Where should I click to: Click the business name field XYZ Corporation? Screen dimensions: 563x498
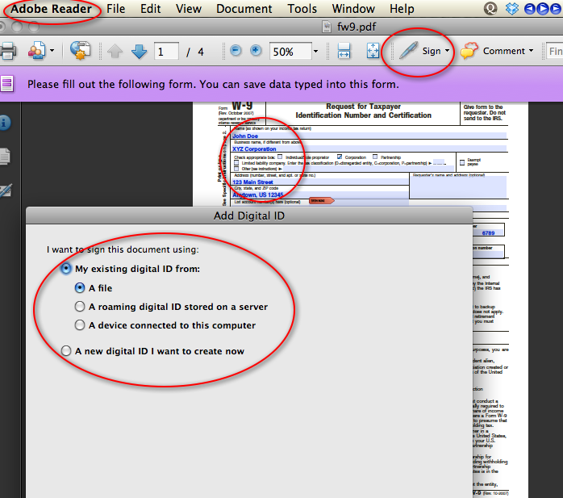point(369,149)
